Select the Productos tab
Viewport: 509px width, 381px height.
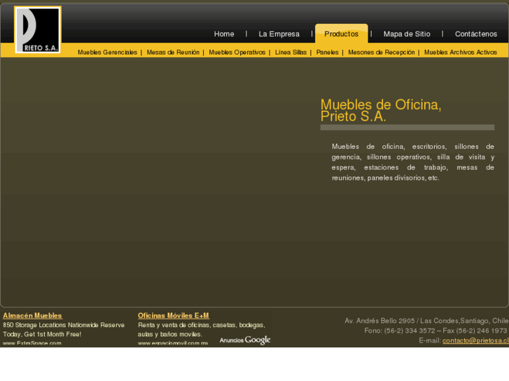(341, 34)
